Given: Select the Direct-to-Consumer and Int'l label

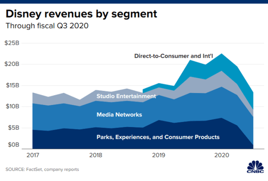Looking at the screenshot, I should 173,56.
